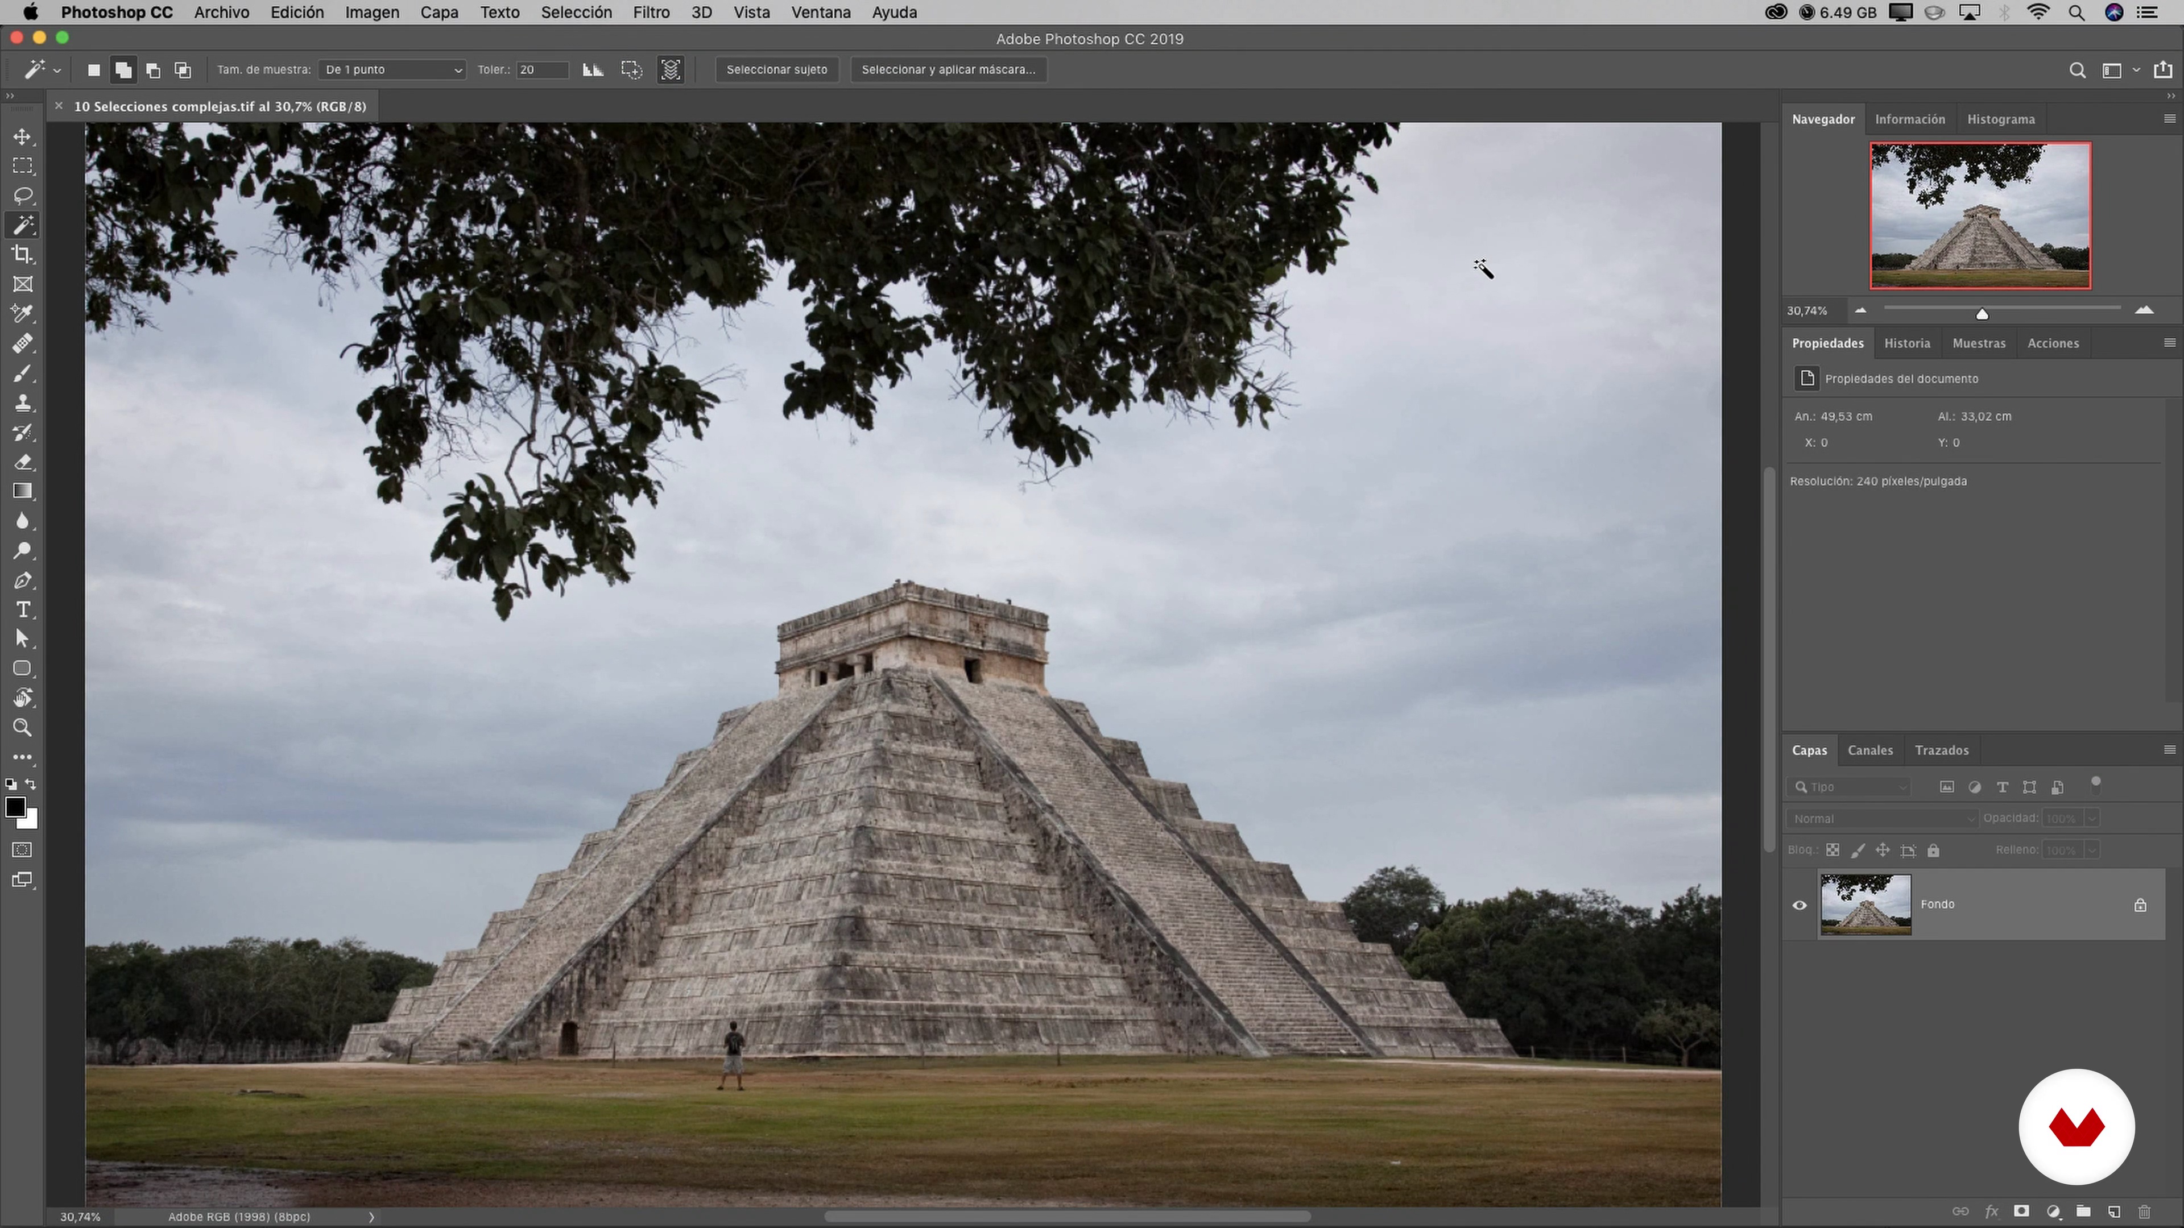The width and height of the screenshot is (2184, 1228).
Task: Select the Gradient tool
Action: tap(23, 492)
